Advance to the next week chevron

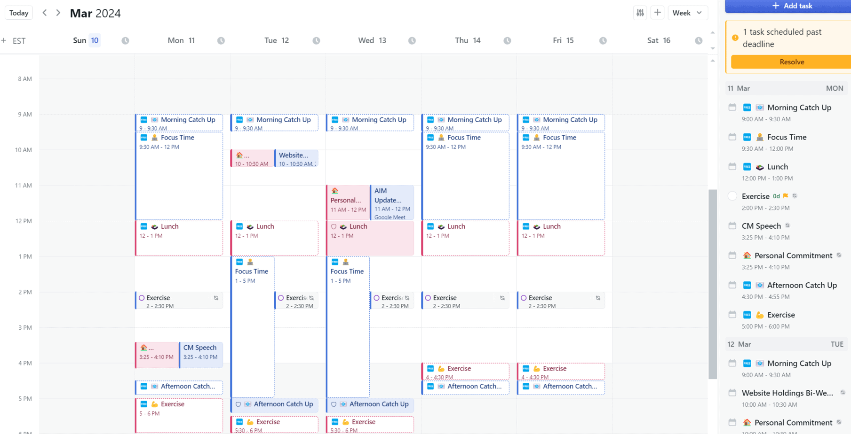(58, 13)
